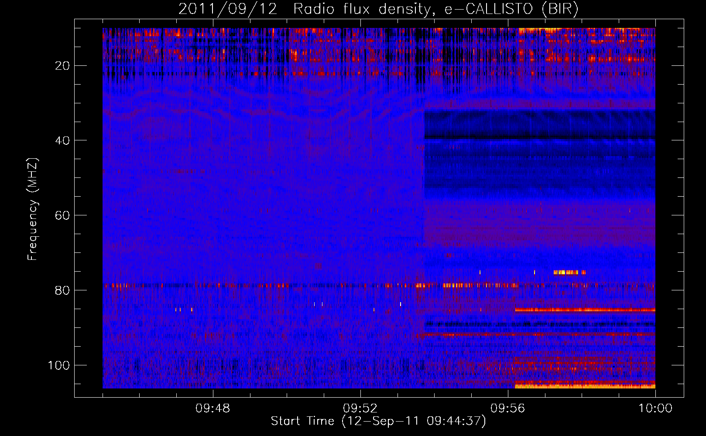Click the 09:52 time tick label
The image size is (706, 436).
click(x=360, y=409)
